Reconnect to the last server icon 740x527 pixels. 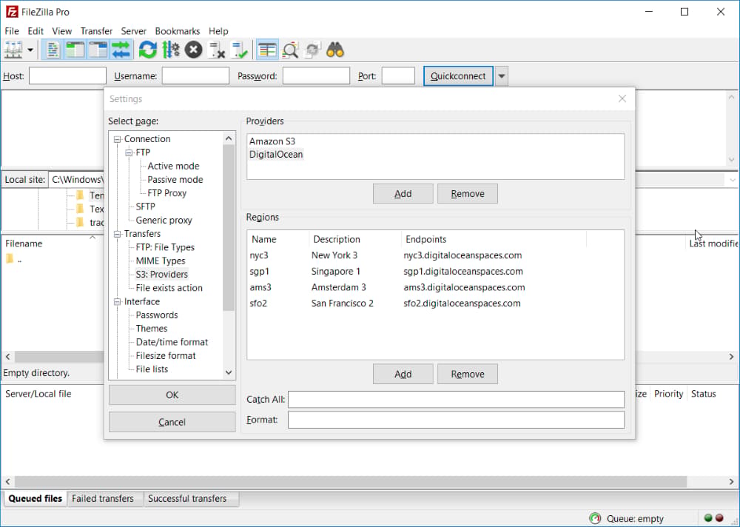240,50
